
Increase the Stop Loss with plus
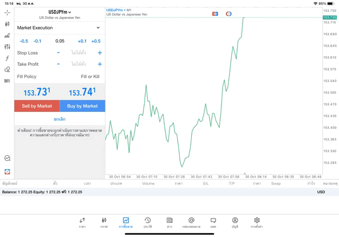100,53
